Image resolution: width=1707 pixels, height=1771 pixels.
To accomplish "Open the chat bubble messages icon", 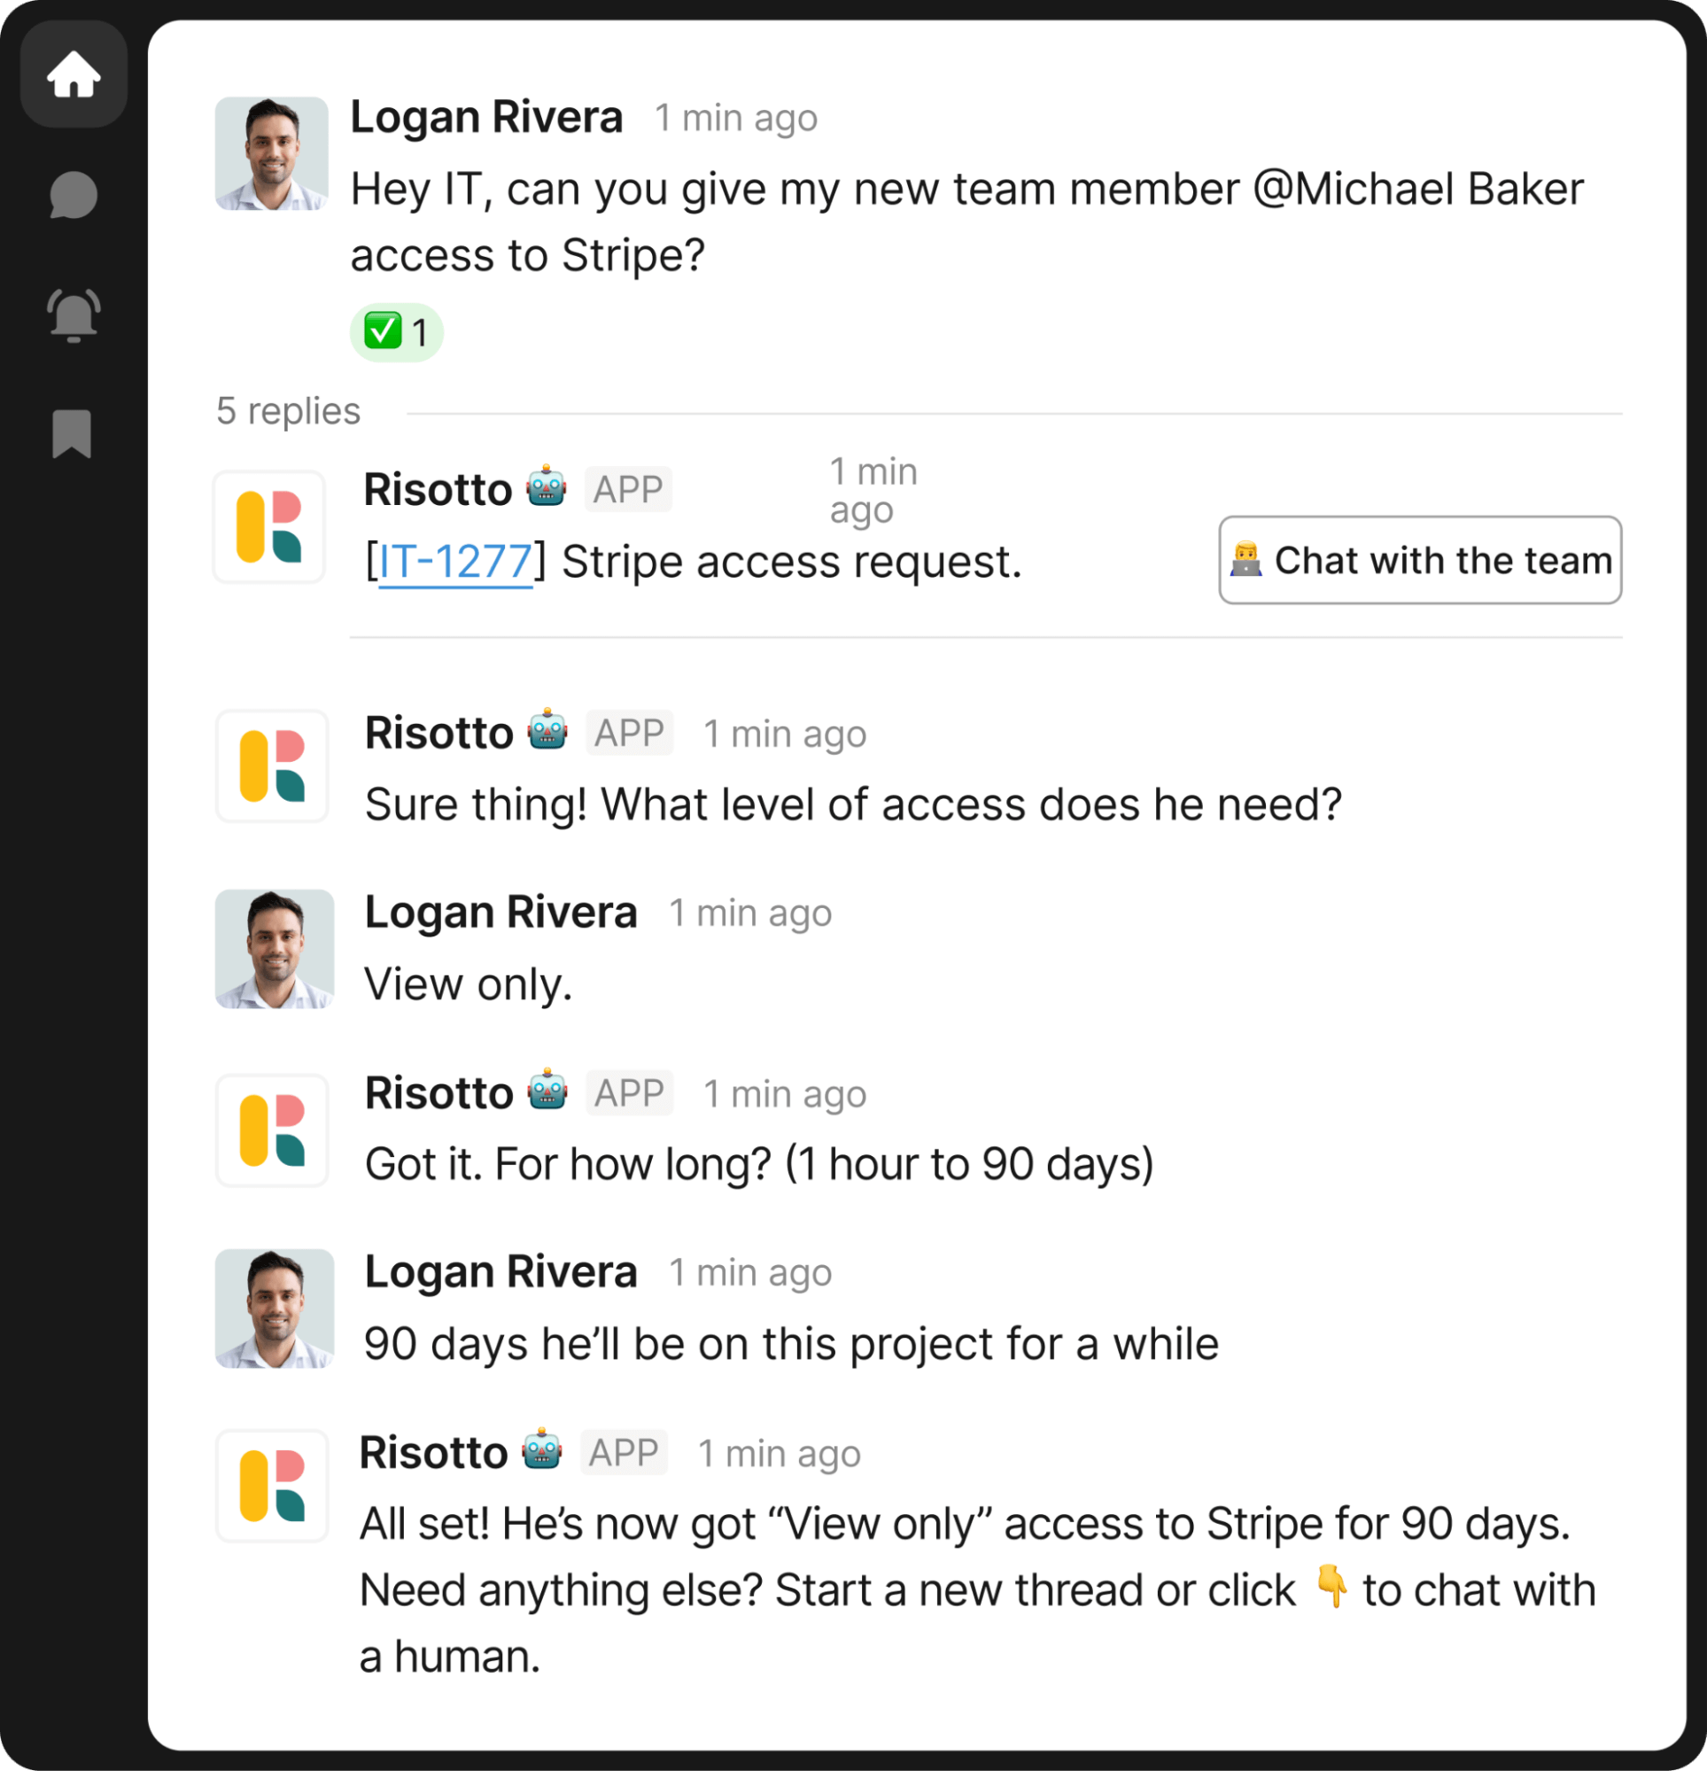I will (74, 194).
